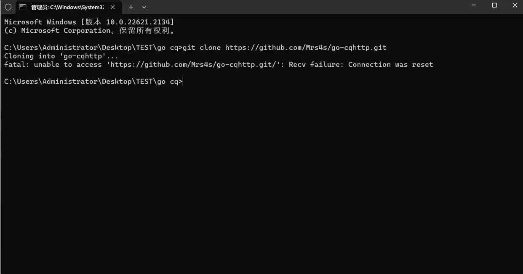This screenshot has height=274, width=523.
Task: Maximize the terminal window
Action: 494,5
